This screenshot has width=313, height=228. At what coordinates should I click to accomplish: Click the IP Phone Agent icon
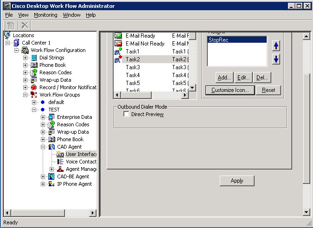(51, 184)
